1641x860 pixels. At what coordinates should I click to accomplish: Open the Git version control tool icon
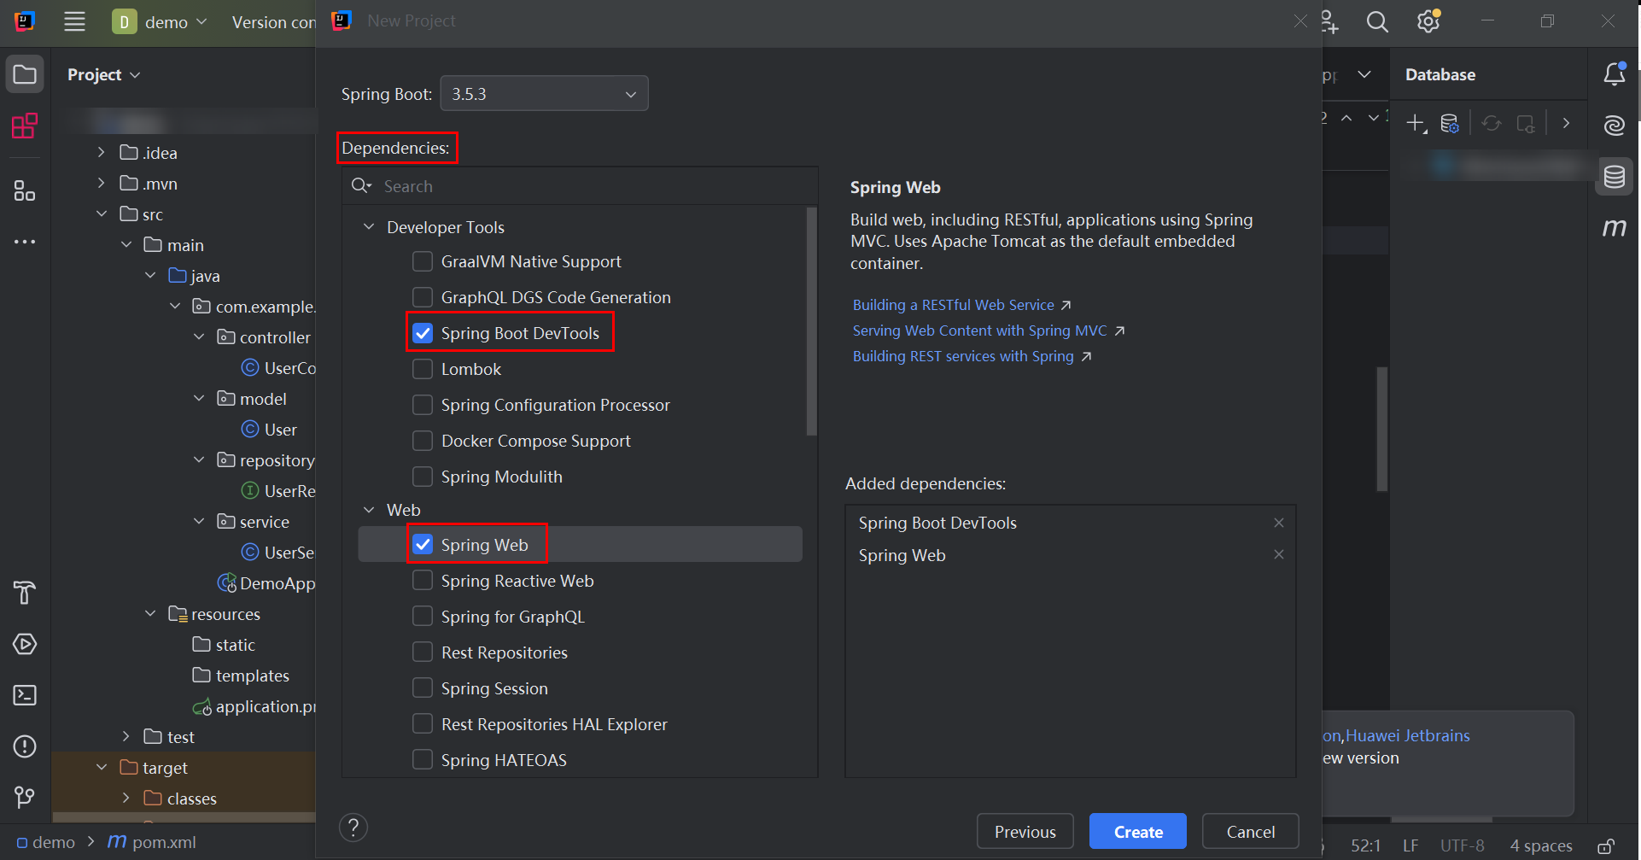pyautogui.click(x=25, y=798)
